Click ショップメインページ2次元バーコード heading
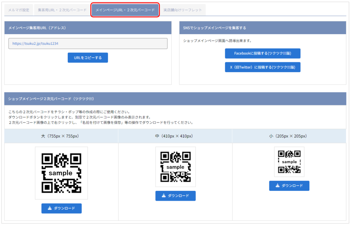Image resolution: width=350 pixels, height=225 pixels. tap(51, 99)
